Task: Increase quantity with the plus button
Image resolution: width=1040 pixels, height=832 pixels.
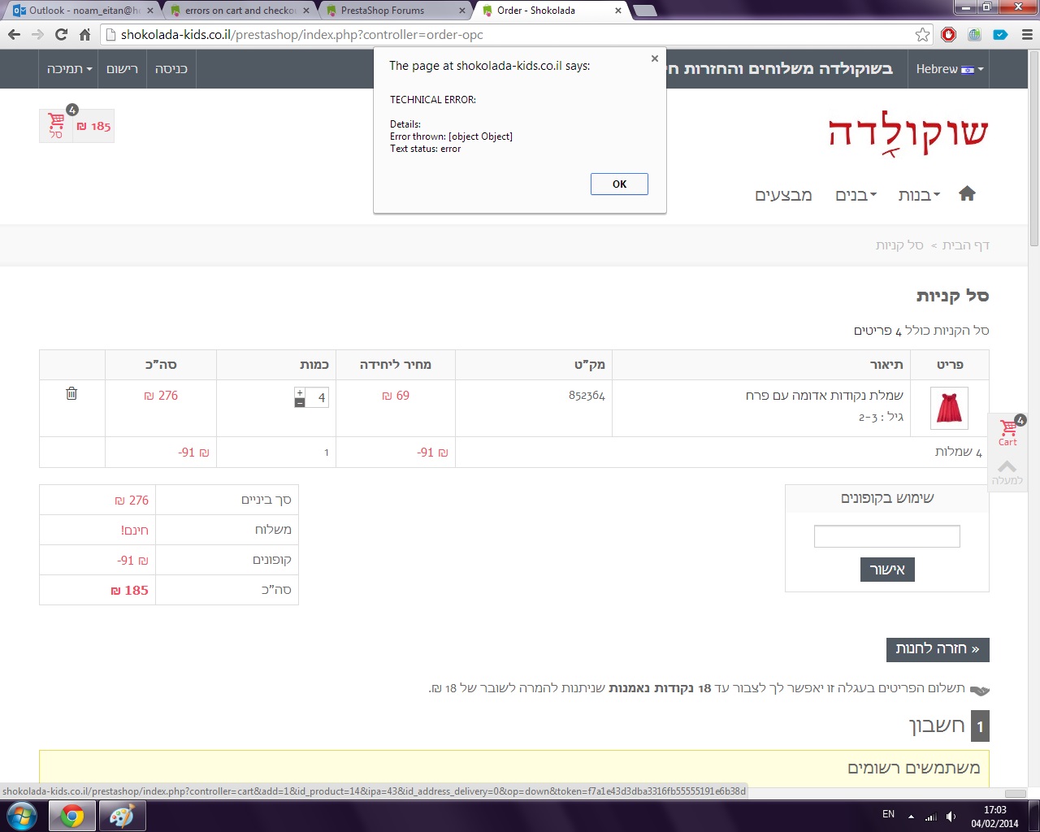Action: tap(300, 392)
